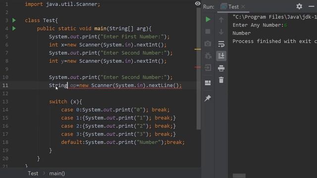
Task: Click the 'Enter First Number:' print statement
Action: pos(109,37)
